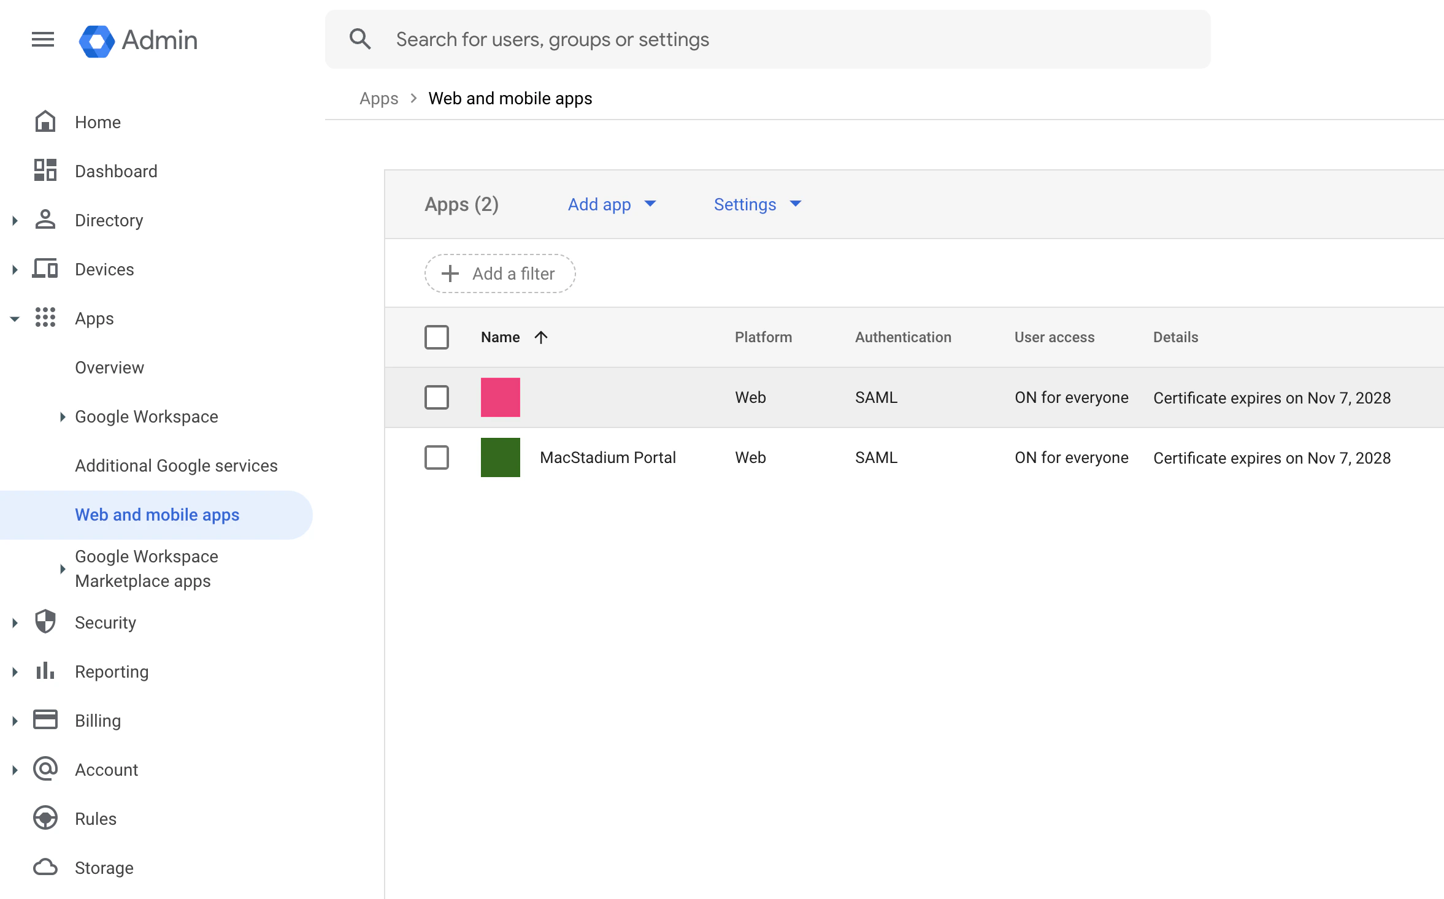
Task: Select Additional Google services menu item
Action: pyautogui.click(x=176, y=465)
